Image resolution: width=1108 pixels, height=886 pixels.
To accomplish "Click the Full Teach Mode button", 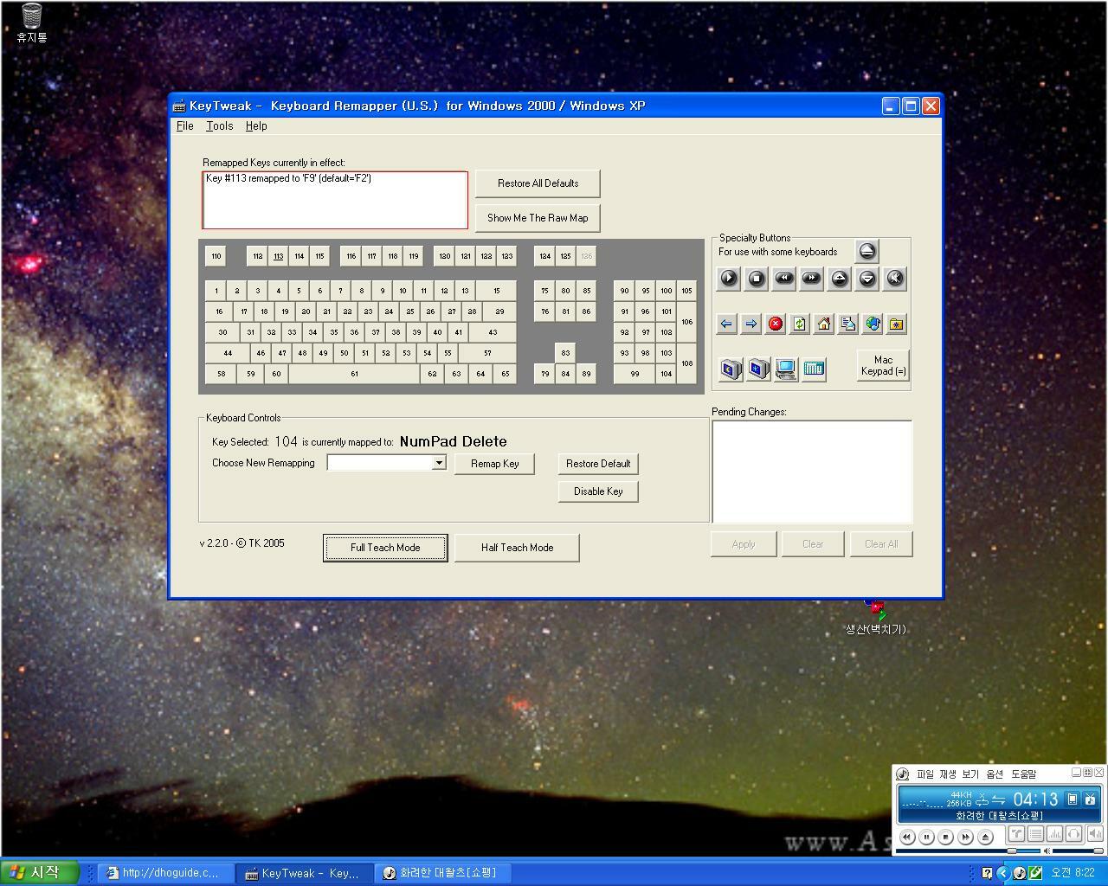I will pyautogui.click(x=385, y=548).
